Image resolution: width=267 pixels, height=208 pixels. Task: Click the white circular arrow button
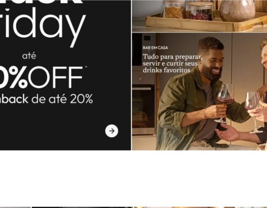[x=111, y=131]
